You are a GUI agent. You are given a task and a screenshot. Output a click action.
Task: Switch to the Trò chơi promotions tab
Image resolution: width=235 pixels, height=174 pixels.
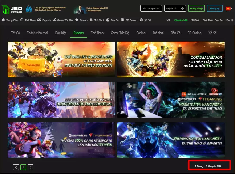click(x=158, y=33)
